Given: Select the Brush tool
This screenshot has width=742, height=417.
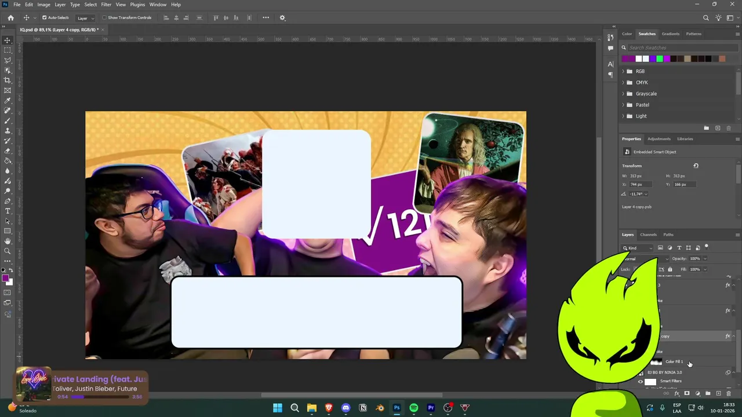Looking at the screenshot, I should point(8,120).
